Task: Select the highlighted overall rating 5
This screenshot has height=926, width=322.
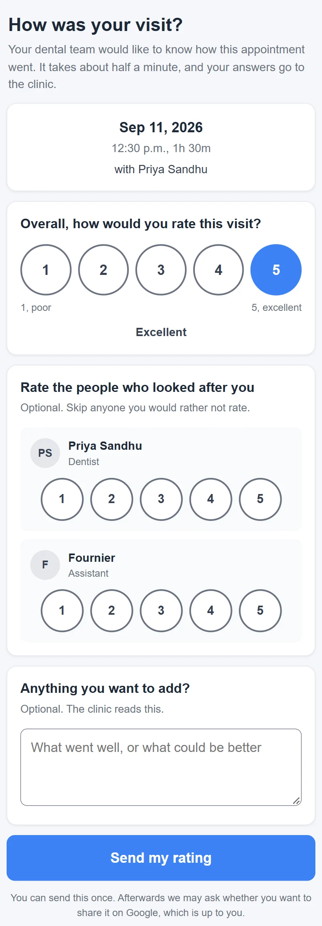Action: coord(276,270)
